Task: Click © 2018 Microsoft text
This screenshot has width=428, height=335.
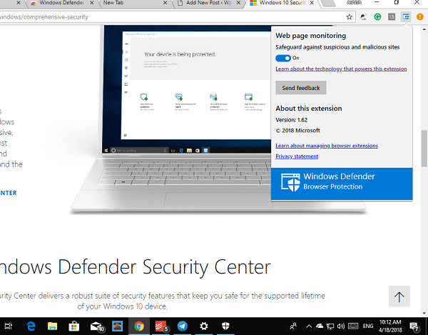Action: [x=297, y=131]
